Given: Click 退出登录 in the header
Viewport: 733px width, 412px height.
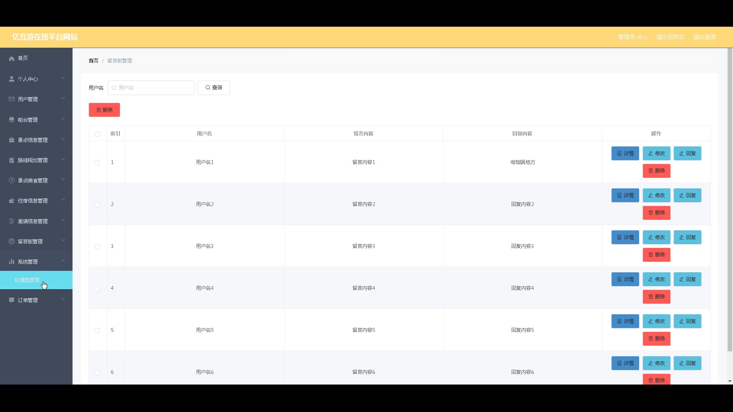Looking at the screenshot, I should 704,37.
